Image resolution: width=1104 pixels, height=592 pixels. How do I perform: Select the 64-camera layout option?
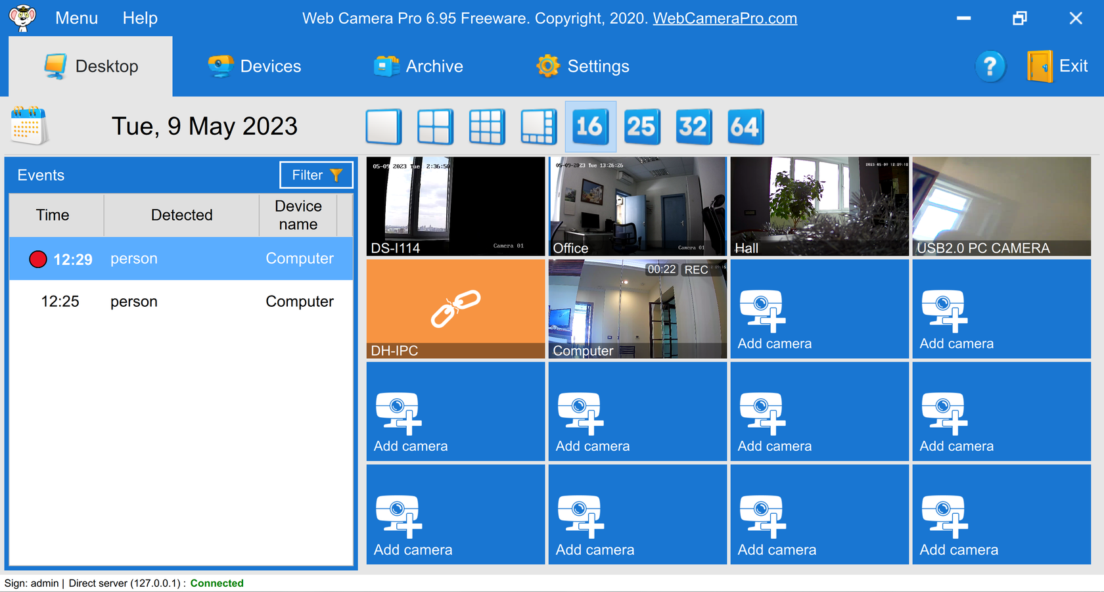point(745,126)
